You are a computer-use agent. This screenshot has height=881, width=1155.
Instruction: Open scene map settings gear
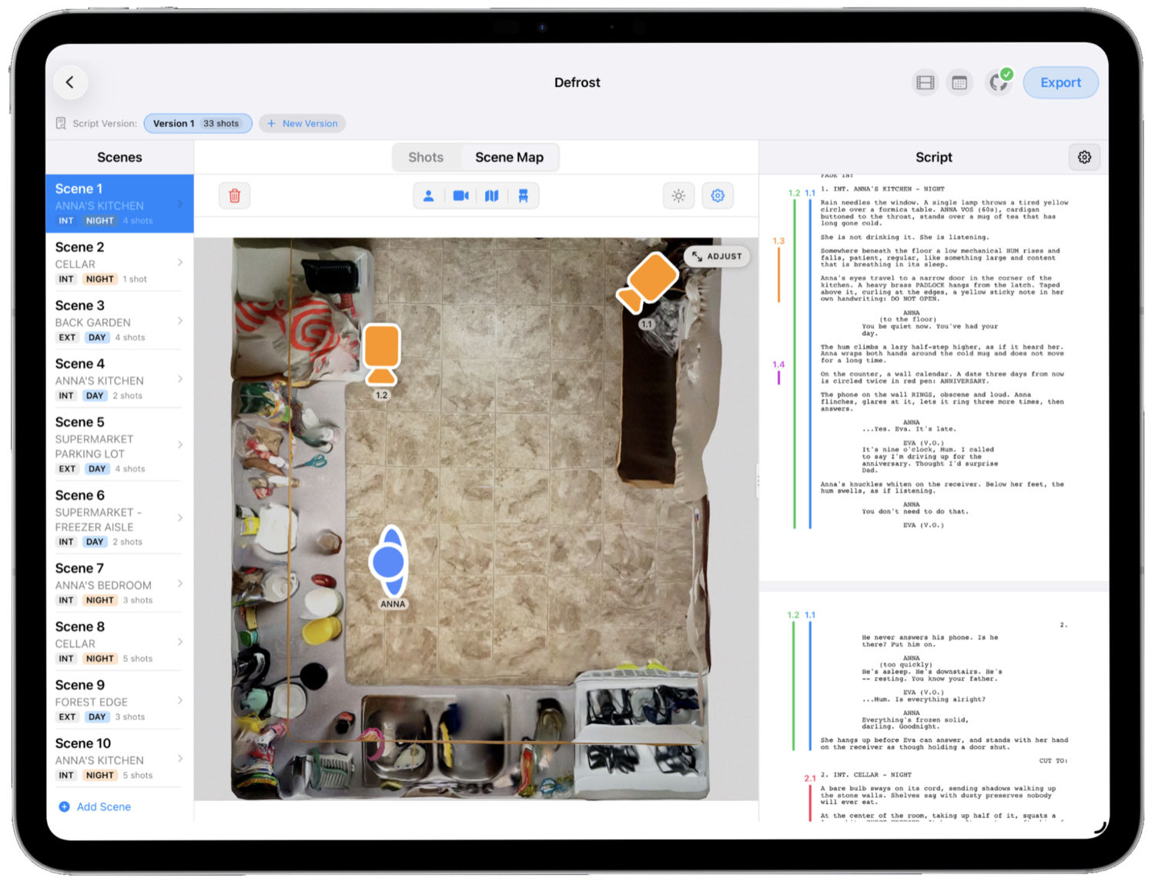tap(718, 196)
